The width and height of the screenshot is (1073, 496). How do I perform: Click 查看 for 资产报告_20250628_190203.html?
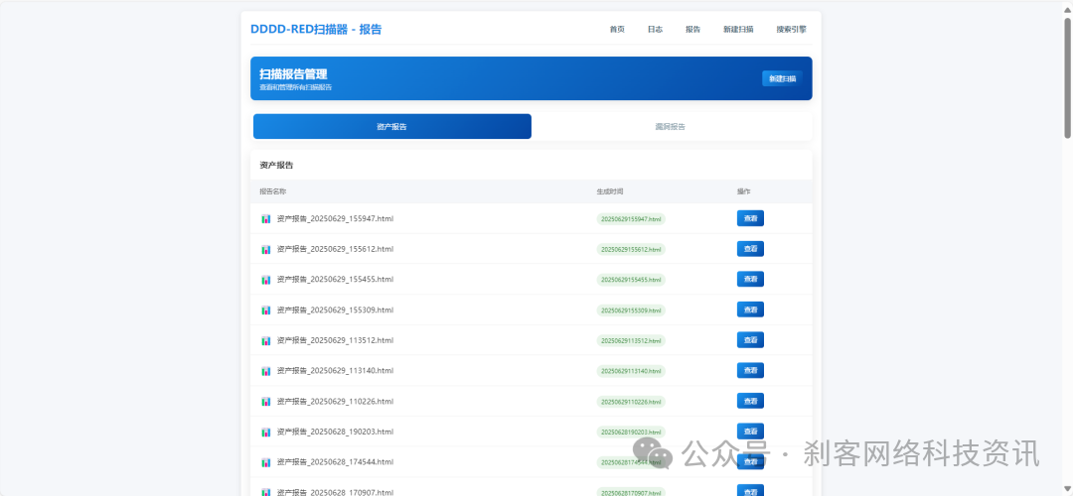(750, 432)
